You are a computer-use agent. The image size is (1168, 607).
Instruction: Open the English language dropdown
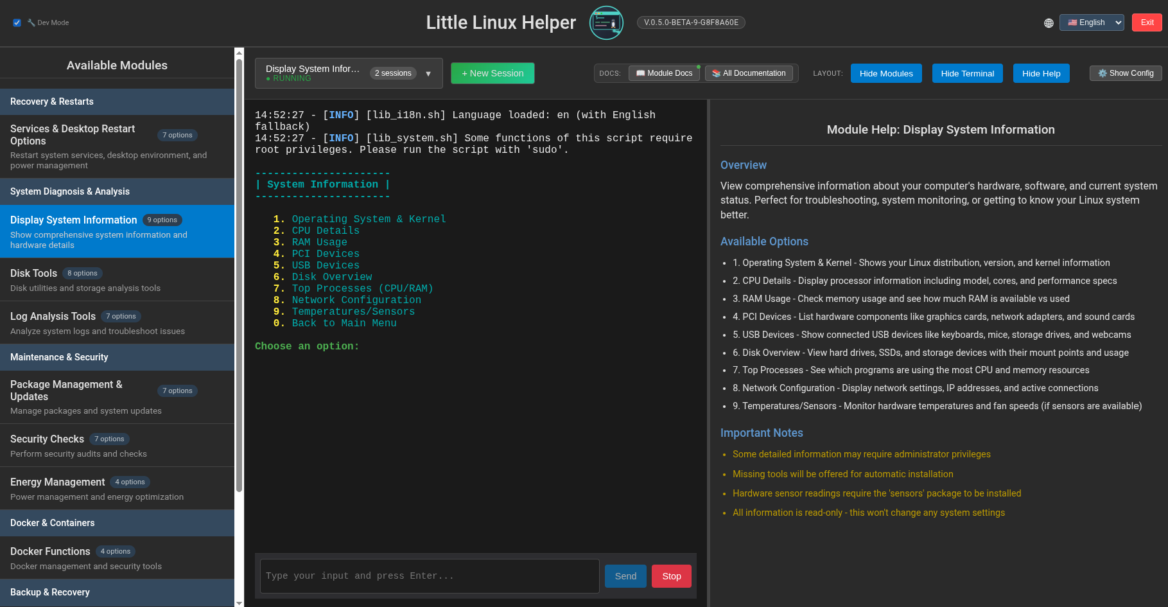[x=1092, y=22]
